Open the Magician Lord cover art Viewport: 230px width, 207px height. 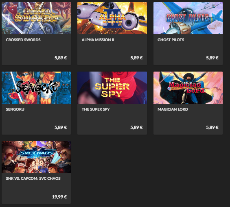(188, 87)
